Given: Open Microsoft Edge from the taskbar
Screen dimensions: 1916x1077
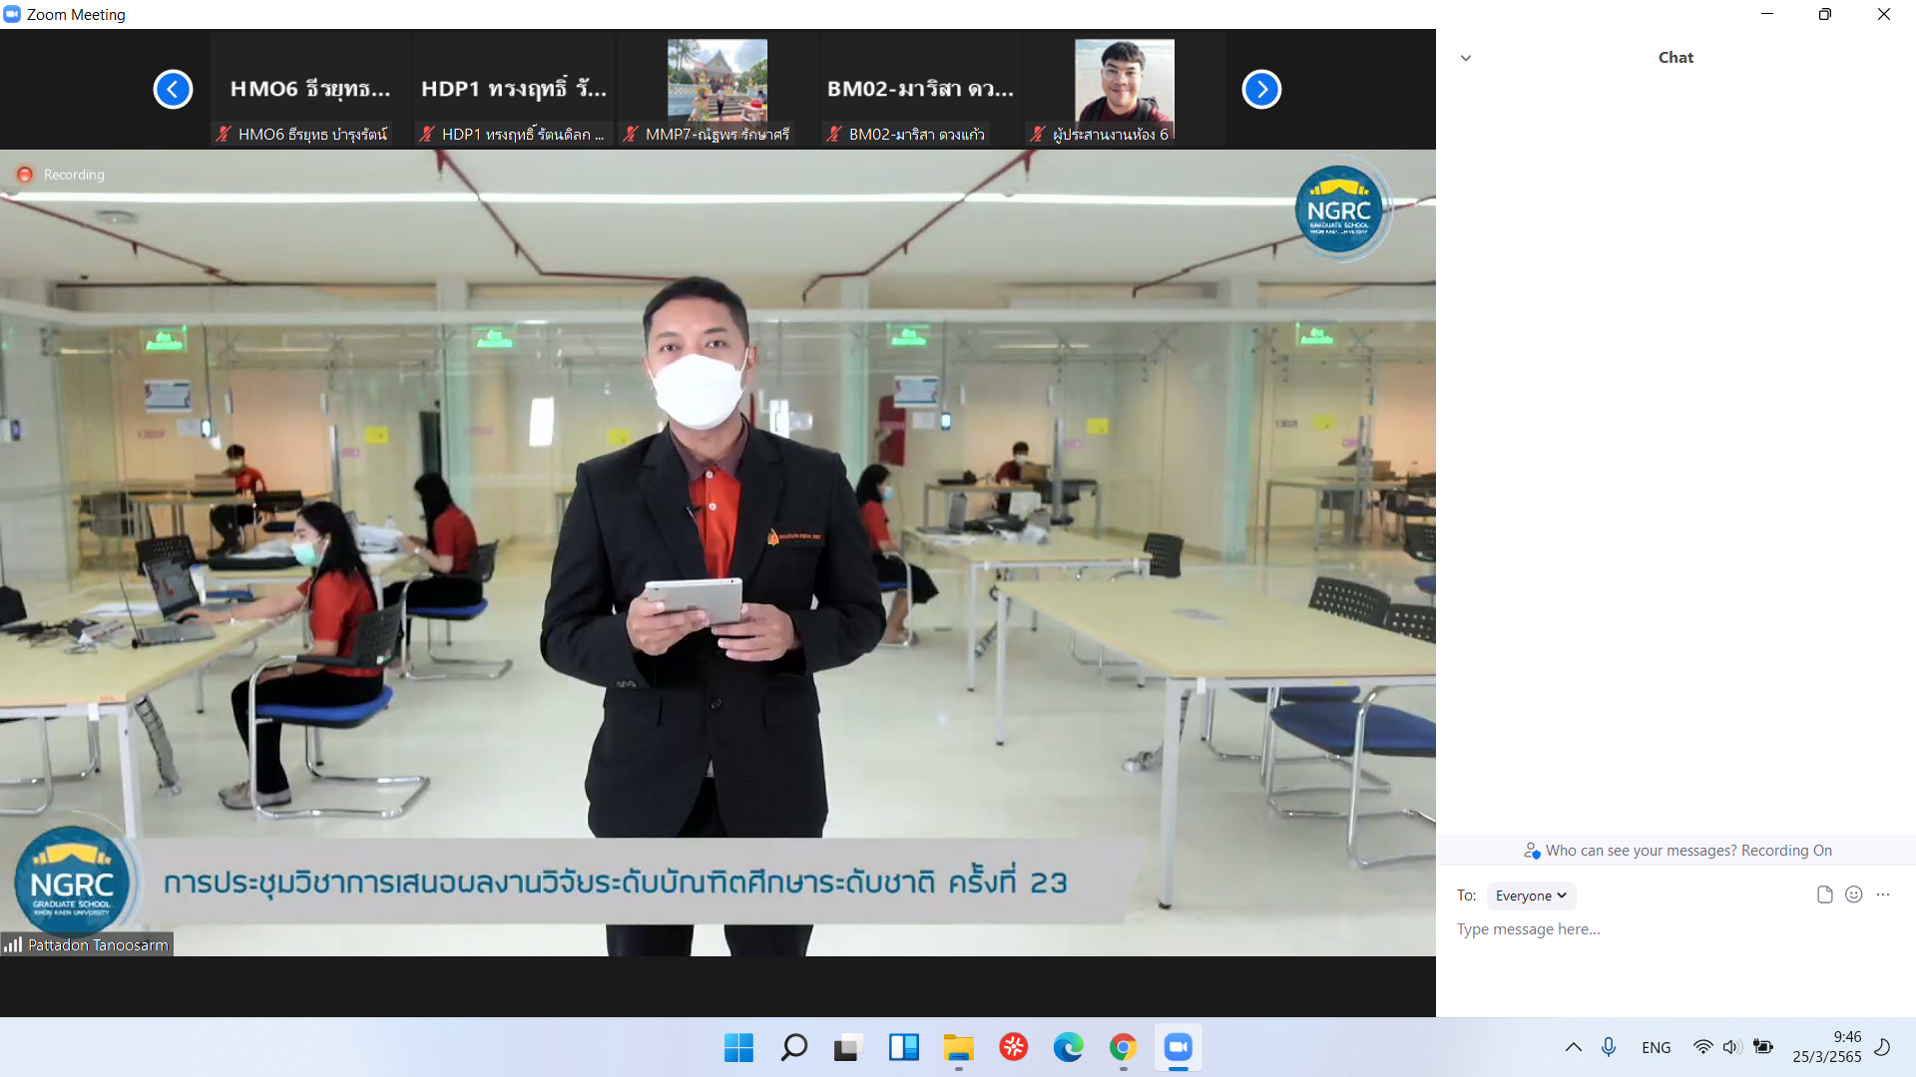Looking at the screenshot, I should 1068,1047.
